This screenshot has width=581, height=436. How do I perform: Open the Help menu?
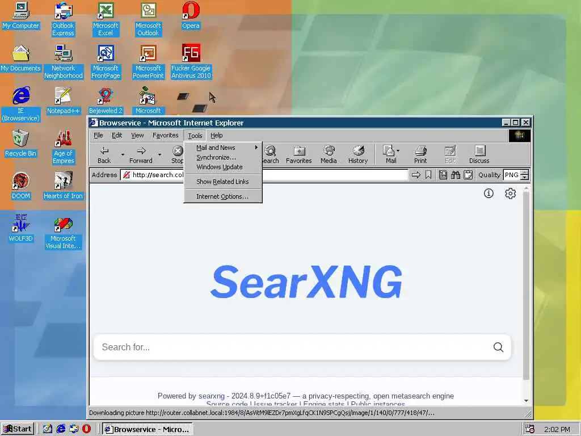(216, 135)
